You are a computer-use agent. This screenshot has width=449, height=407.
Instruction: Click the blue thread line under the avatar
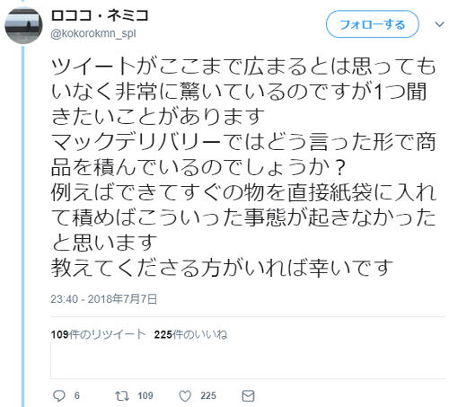pyautogui.click(x=23, y=226)
